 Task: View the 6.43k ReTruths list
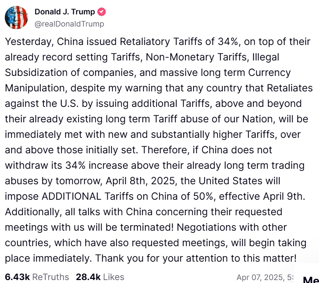coord(37,277)
